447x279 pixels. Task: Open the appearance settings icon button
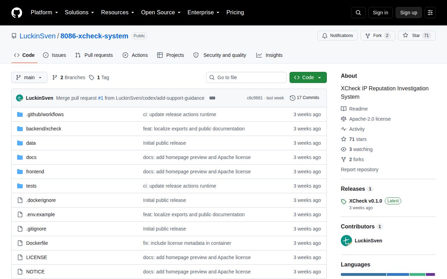[x=430, y=13]
